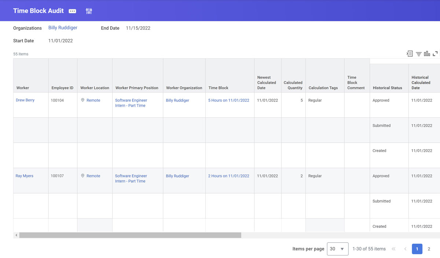Viewport: 440px width, 258px height.
Task: Open Remote location link for Ray Myers
Action: (93, 176)
